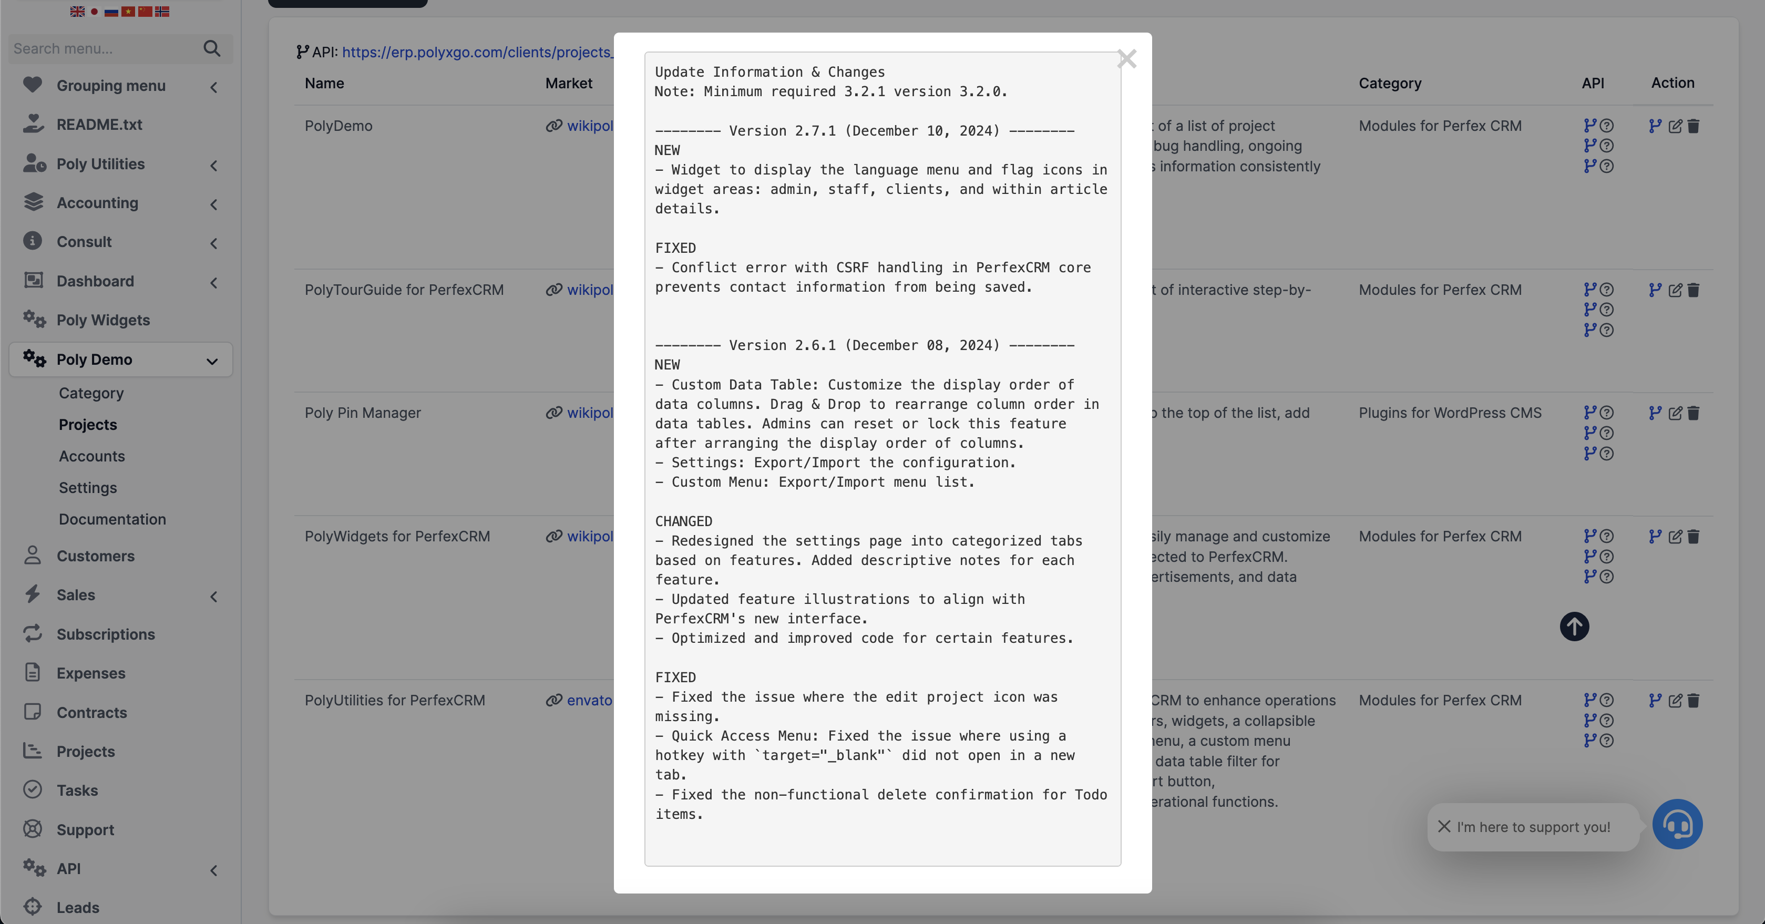Delete the PolyWidgets for PerfexCRM project
This screenshot has width=1765, height=924.
coord(1693,536)
